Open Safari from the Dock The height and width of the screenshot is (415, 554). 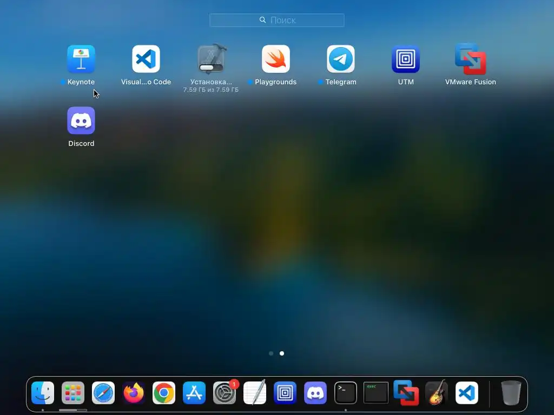tap(103, 393)
